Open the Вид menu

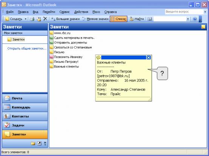click(x=35, y=12)
